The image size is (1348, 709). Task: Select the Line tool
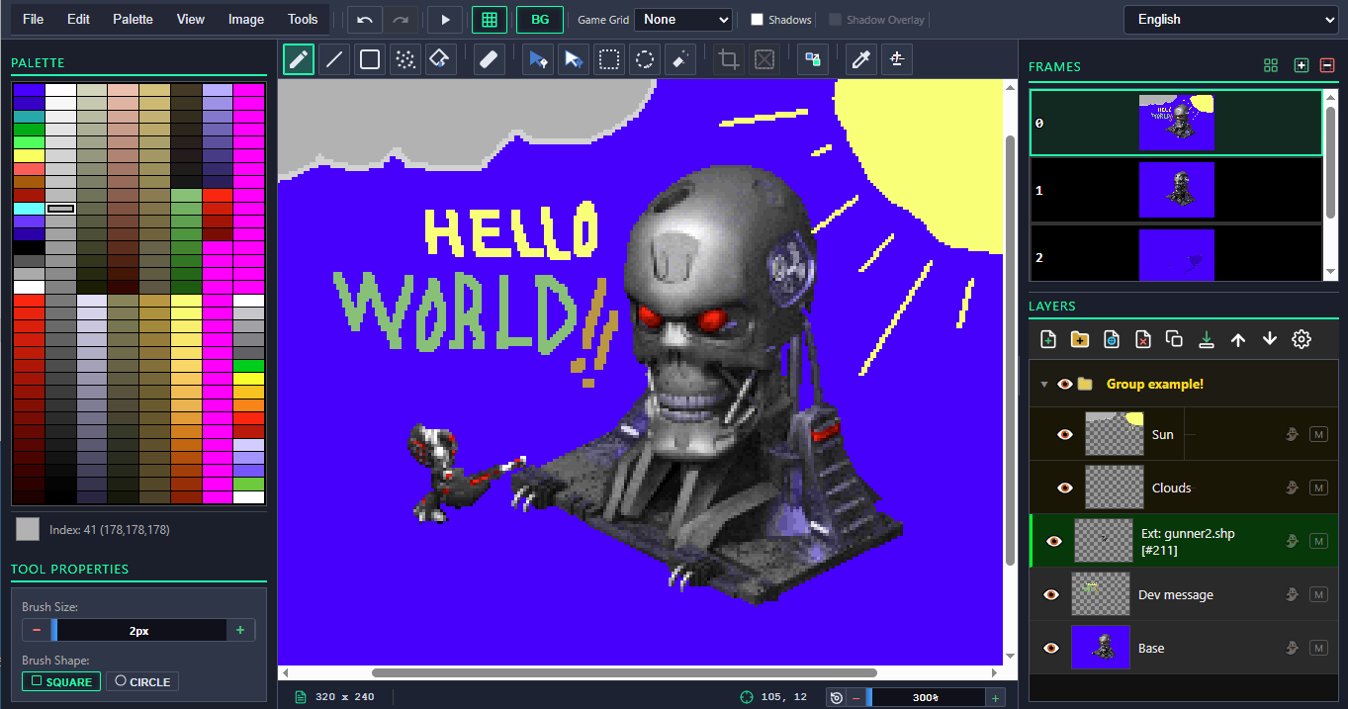[x=334, y=59]
